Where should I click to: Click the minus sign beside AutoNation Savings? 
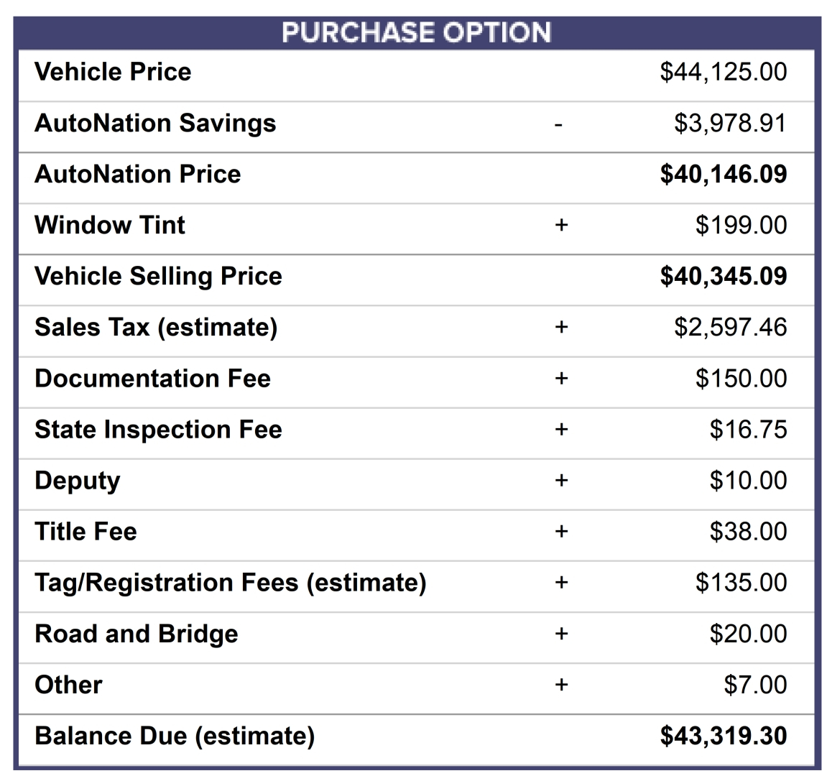click(x=559, y=125)
